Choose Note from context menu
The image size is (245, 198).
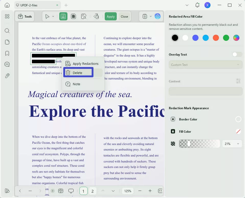pos(83,84)
